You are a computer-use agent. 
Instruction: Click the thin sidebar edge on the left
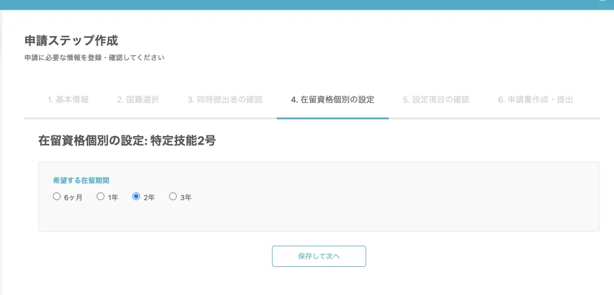(x=2, y=150)
